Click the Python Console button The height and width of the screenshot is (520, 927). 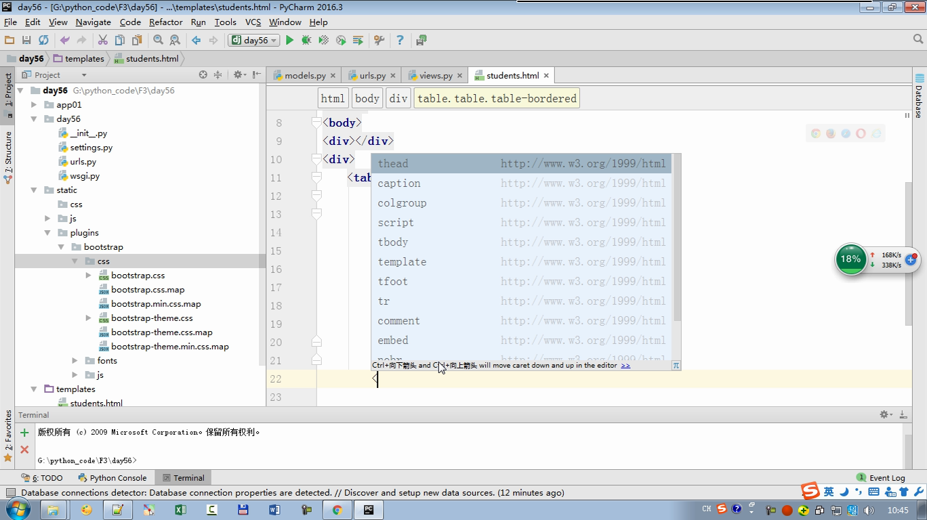pos(112,478)
